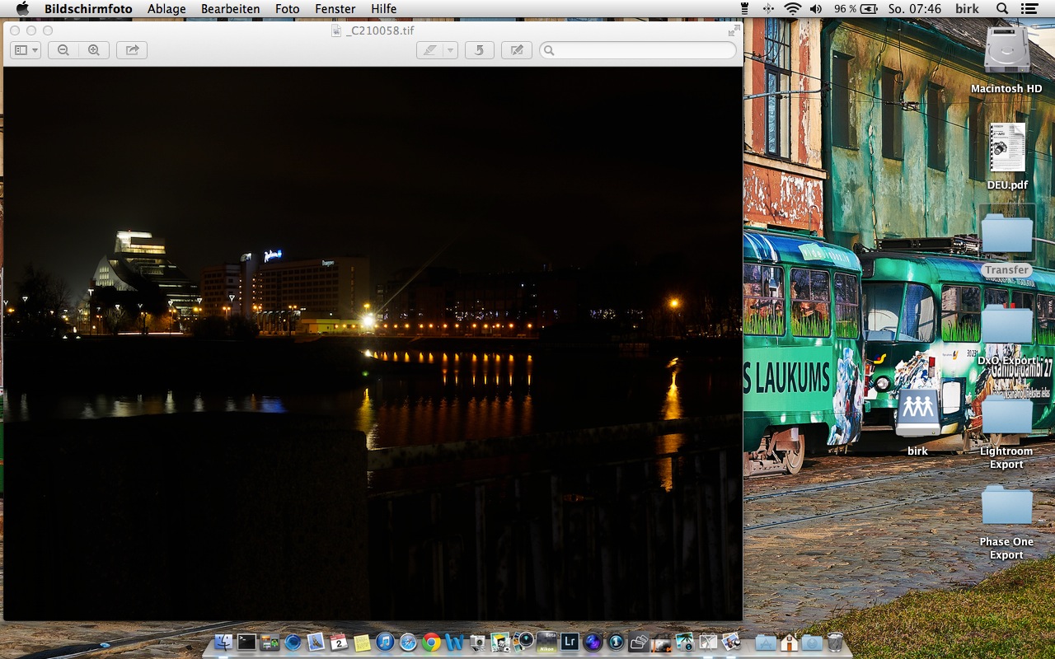Image resolution: width=1055 pixels, height=659 pixels.
Task: Launch iTunes from the Dock
Action: pos(385,643)
